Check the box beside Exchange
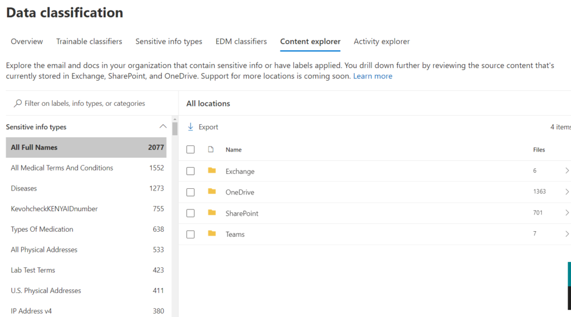This screenshot has width=571, height=317. [191, 171]
